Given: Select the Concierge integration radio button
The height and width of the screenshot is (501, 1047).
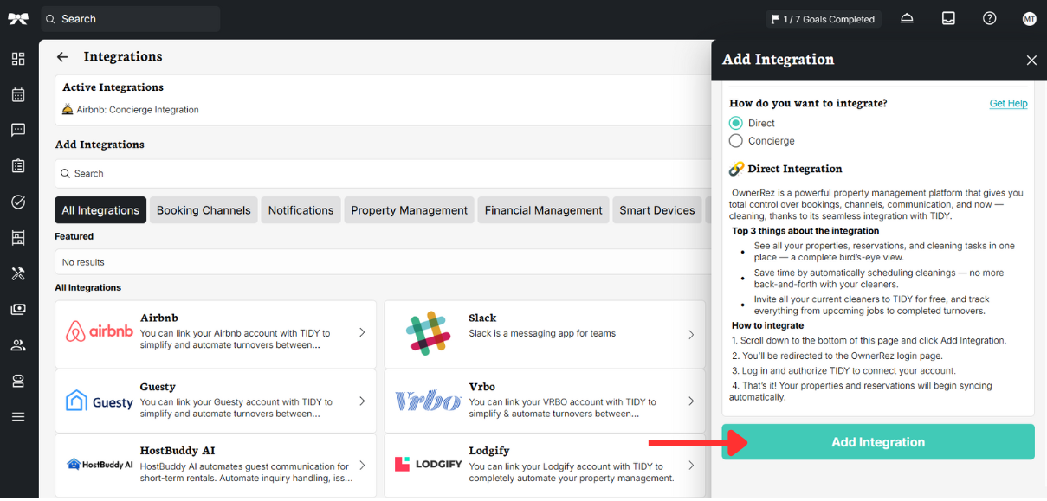Looking at the screenshot, I should pyautogui.click(x=736, y=140).
